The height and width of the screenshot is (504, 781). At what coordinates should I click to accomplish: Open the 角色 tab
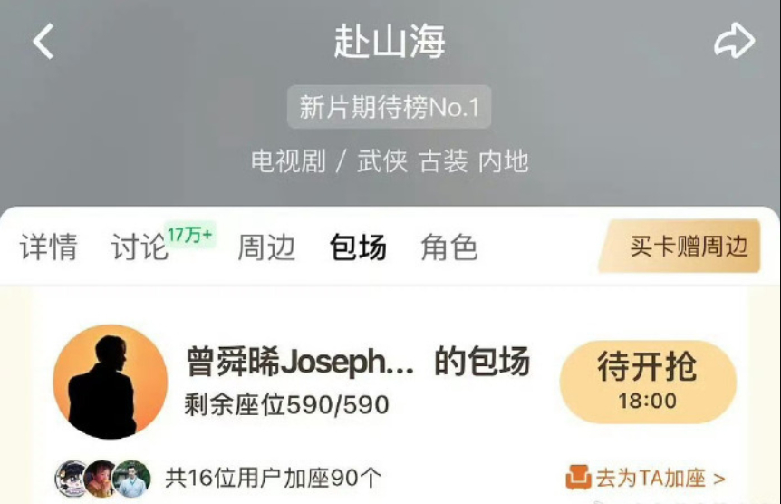(449, 247)
